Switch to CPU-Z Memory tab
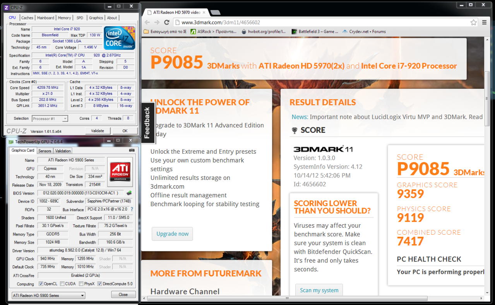 coord(64,18)
